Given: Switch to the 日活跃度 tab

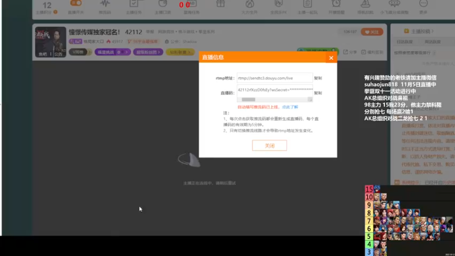Looking at the screenshot, I should [x=404, y=42].
